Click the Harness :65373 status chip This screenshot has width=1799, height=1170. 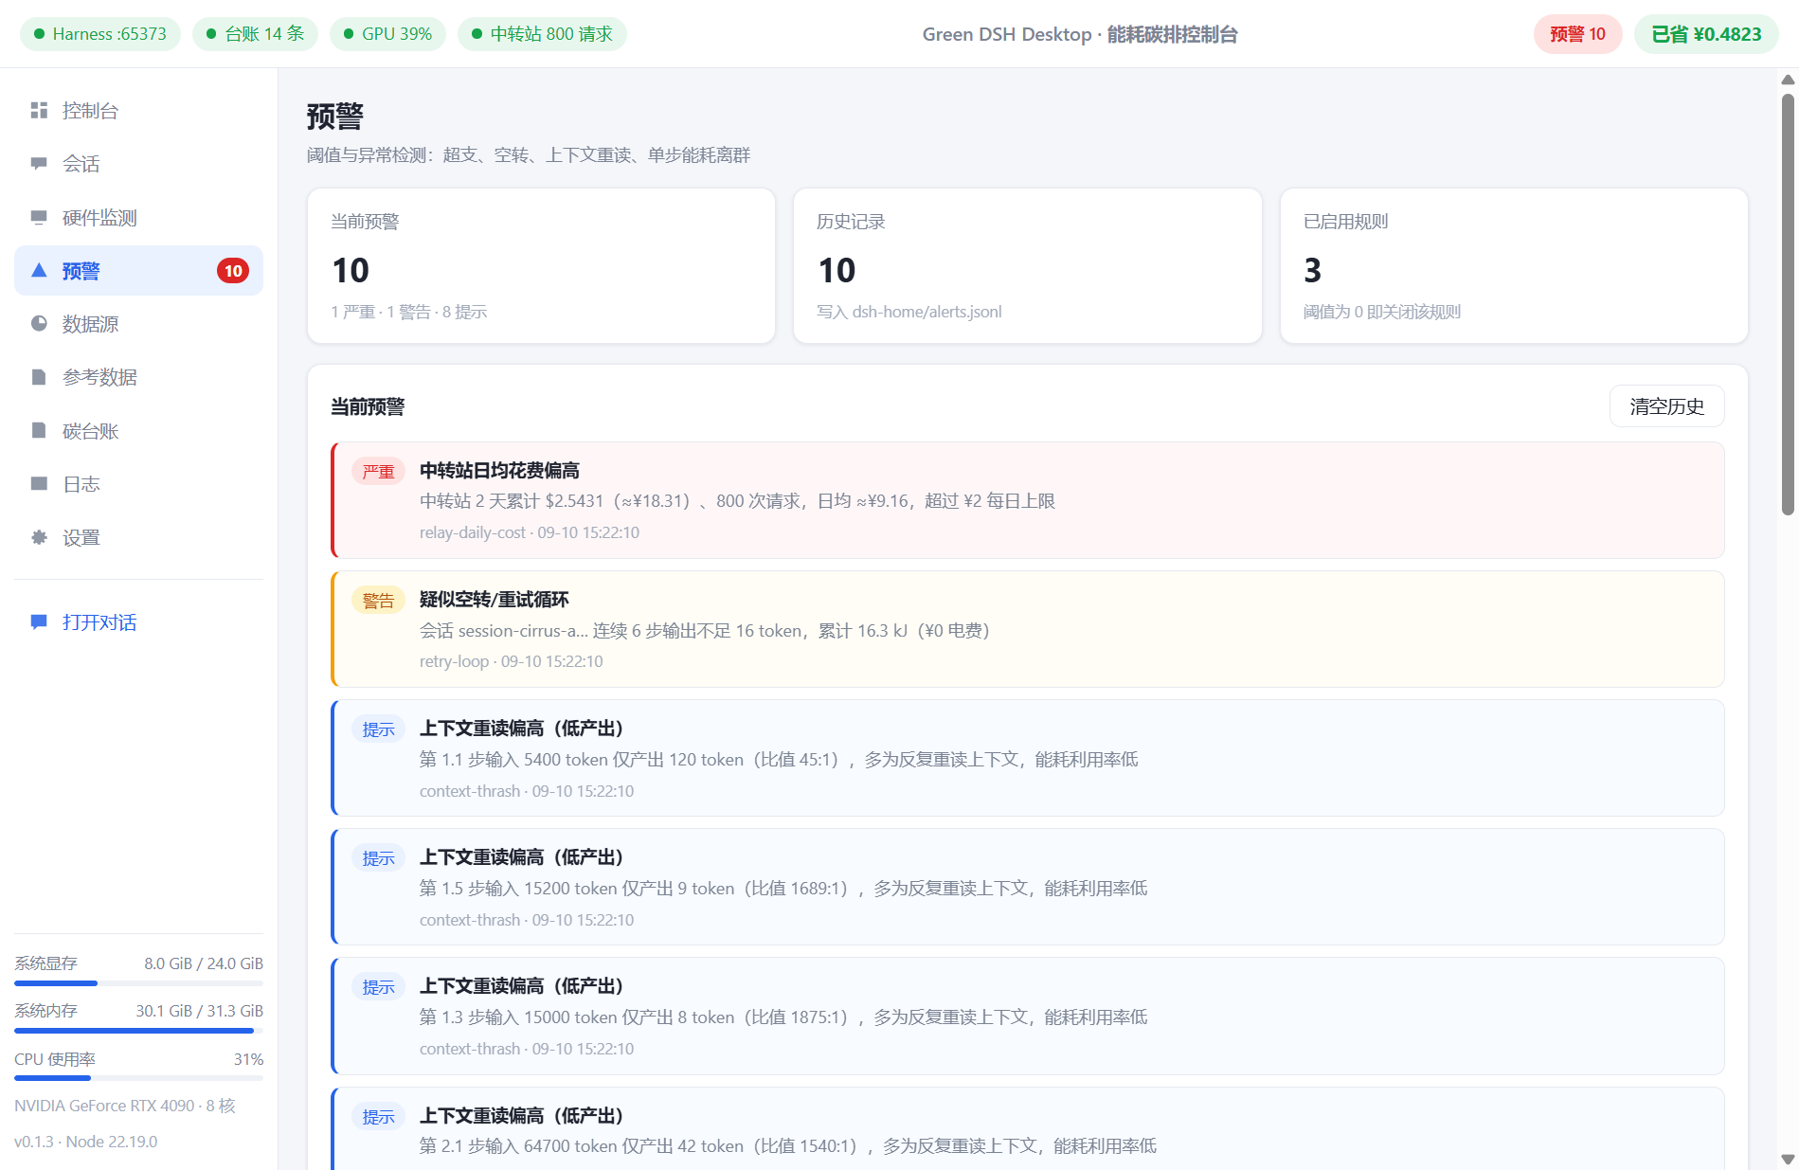100,34
